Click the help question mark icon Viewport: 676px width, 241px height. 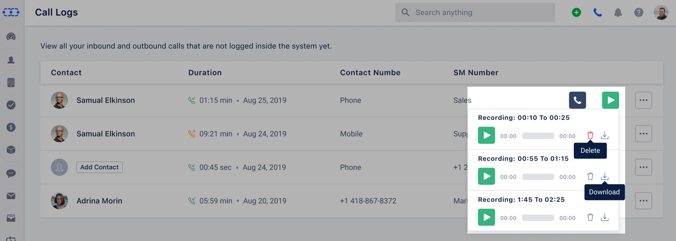point(639,13)
